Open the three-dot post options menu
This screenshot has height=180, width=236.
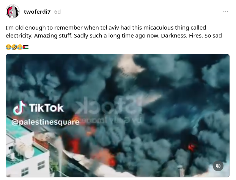226,12
